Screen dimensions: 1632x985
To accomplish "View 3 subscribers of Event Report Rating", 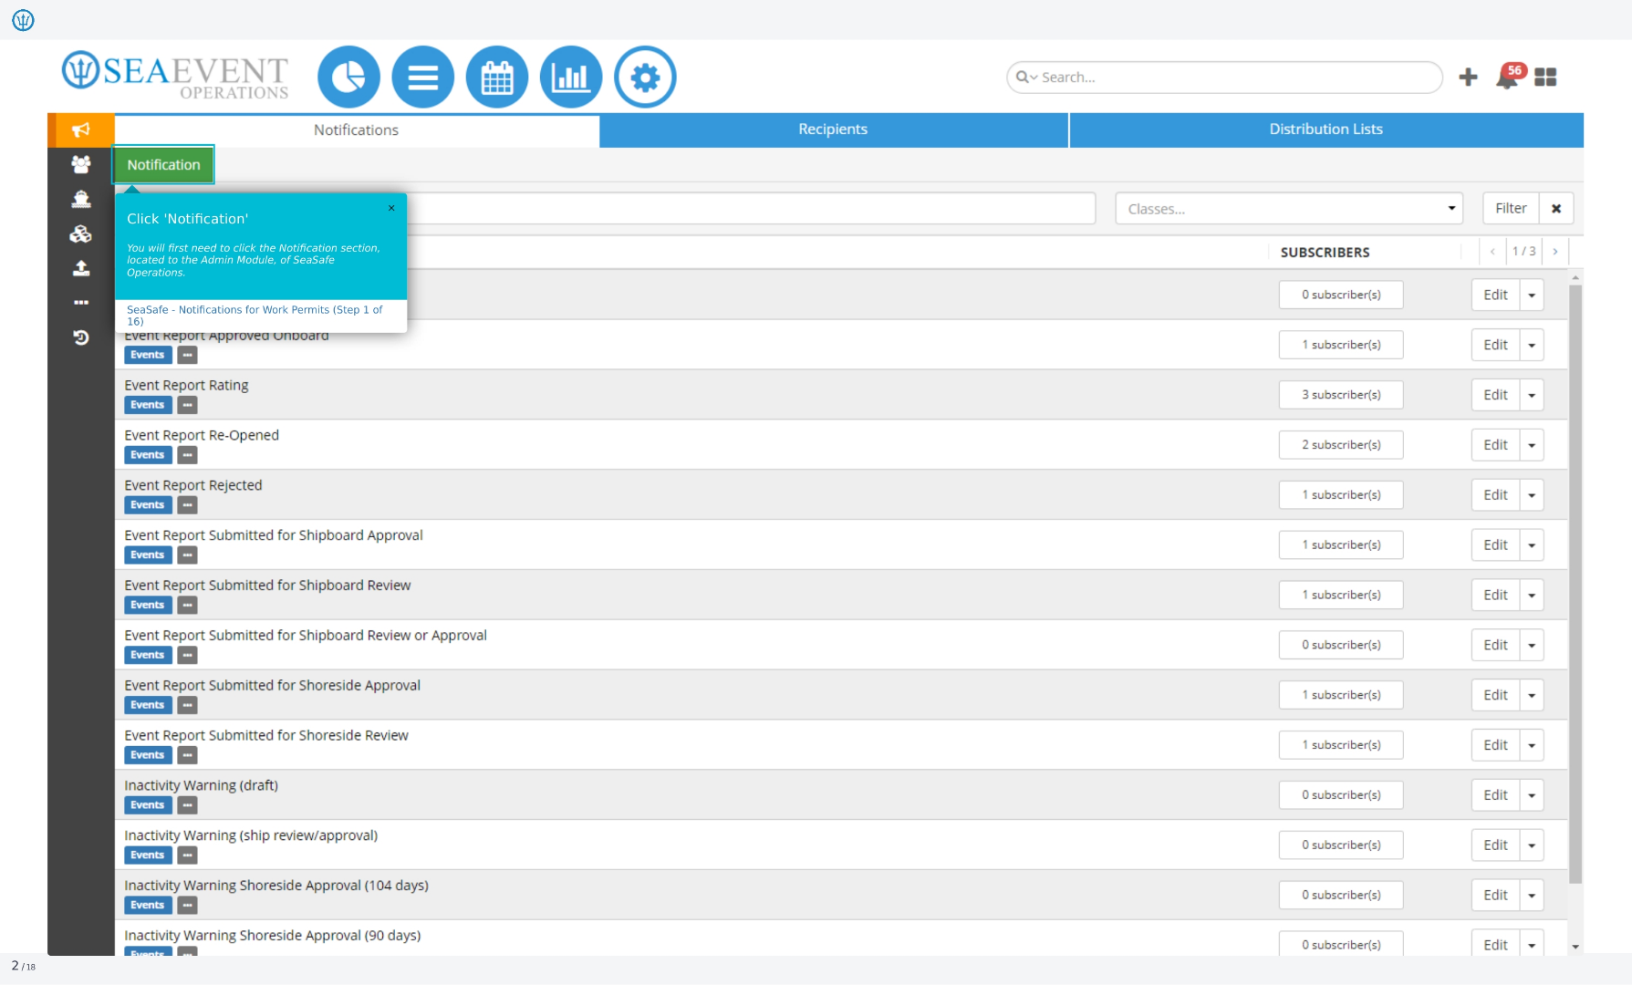I will [x=1341, y=395].
